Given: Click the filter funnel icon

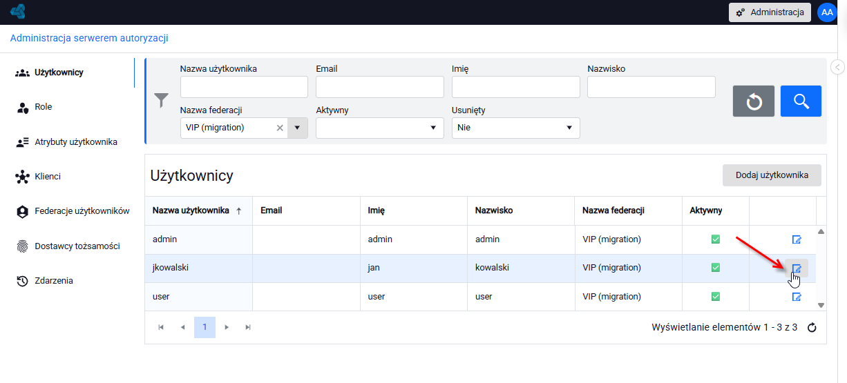Looking at the screenshot, I should 161,101.
